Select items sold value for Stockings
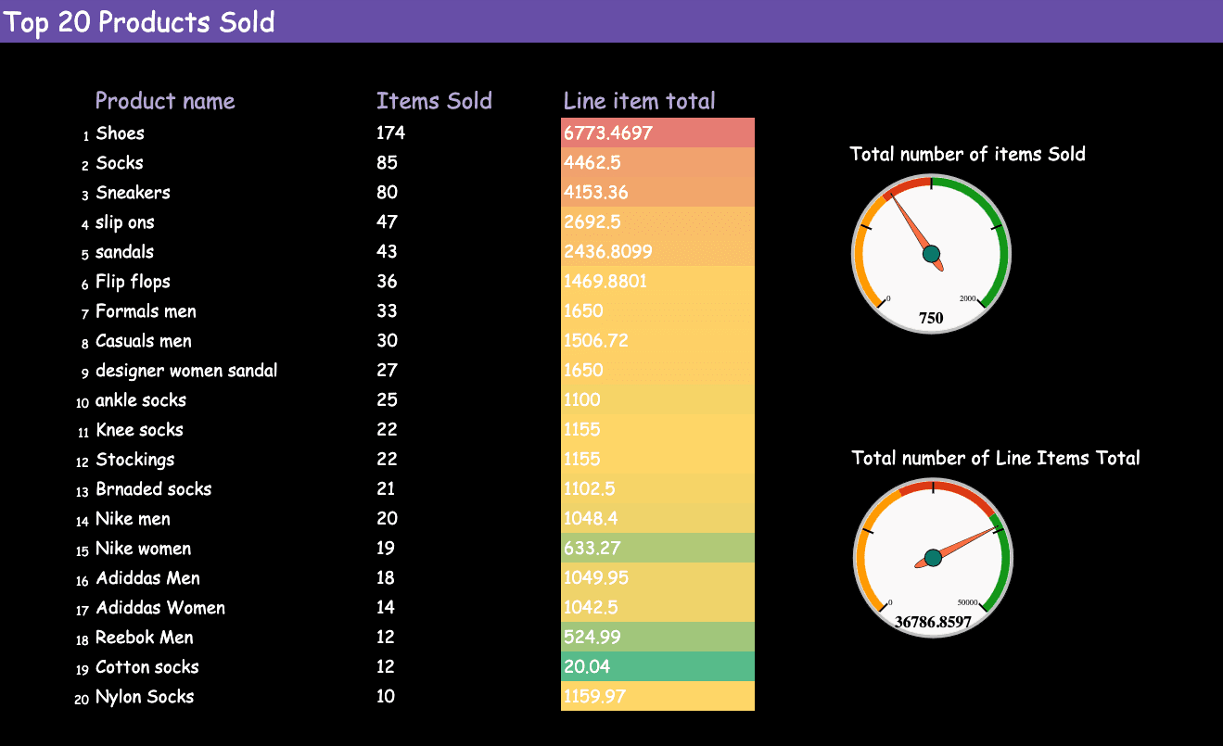Viewport: 1223px width, 746px height. pyautogui.click(x=387, y=460)
